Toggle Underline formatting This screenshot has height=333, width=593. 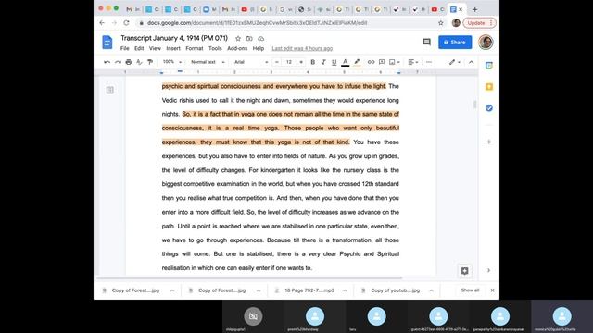334,62
